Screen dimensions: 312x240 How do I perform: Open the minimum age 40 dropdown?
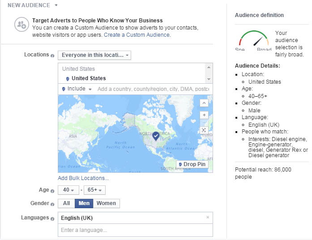pyautogui.click(x=68, y=190)
